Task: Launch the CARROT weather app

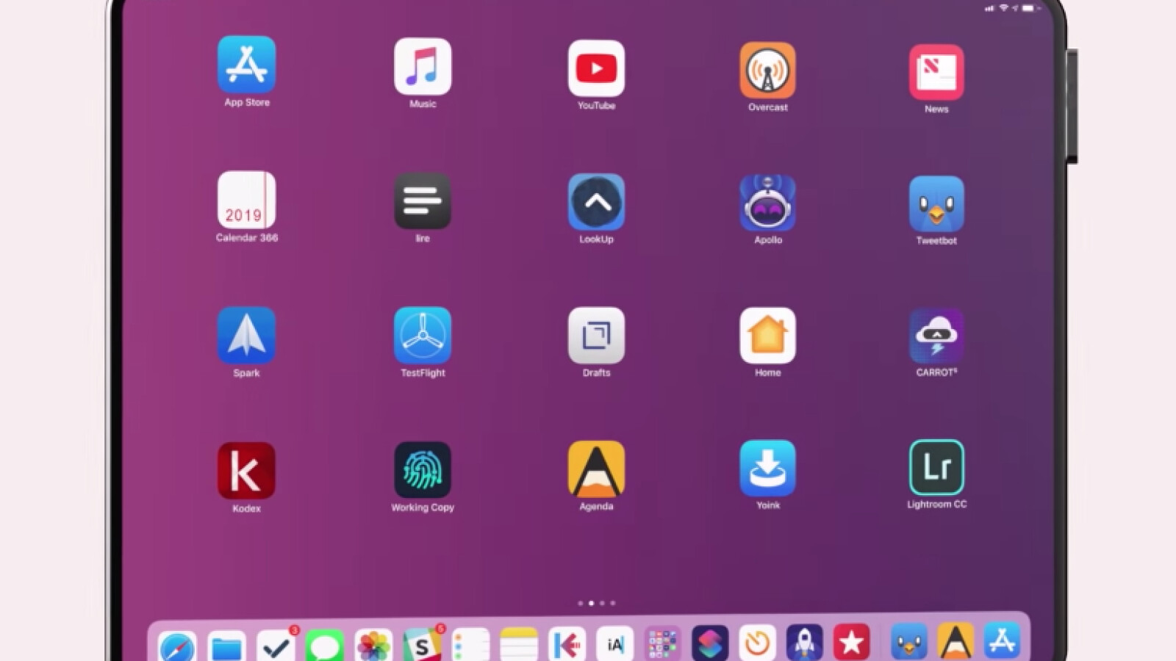Action: coord(936,336)
